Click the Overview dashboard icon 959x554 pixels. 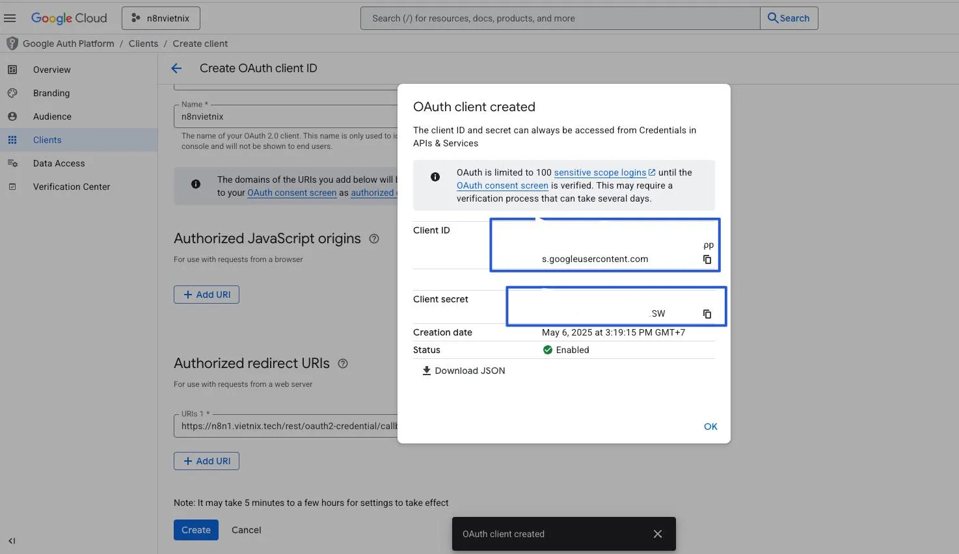(12, 70)
